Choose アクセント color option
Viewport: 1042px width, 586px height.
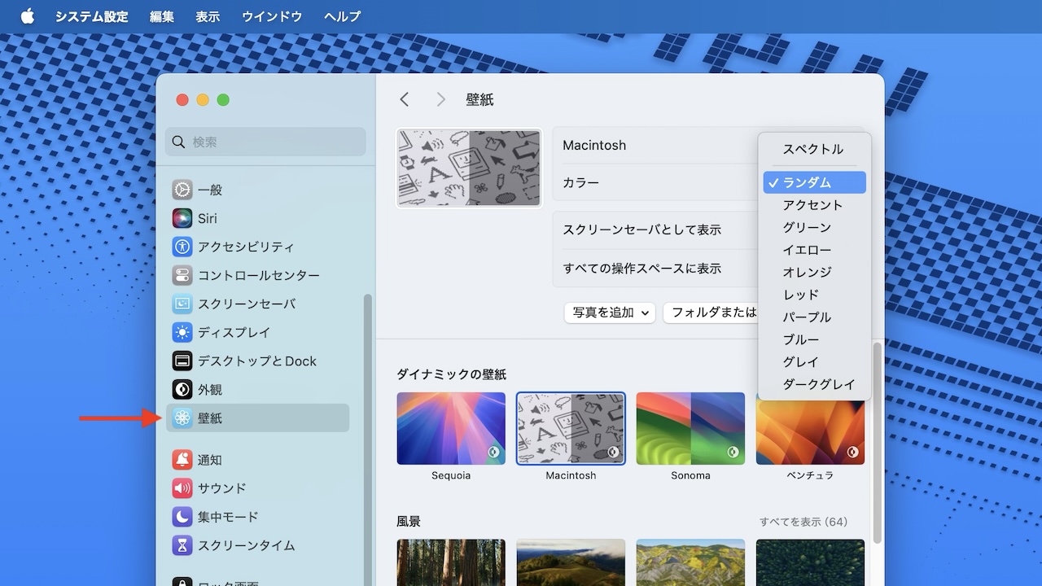814,205
